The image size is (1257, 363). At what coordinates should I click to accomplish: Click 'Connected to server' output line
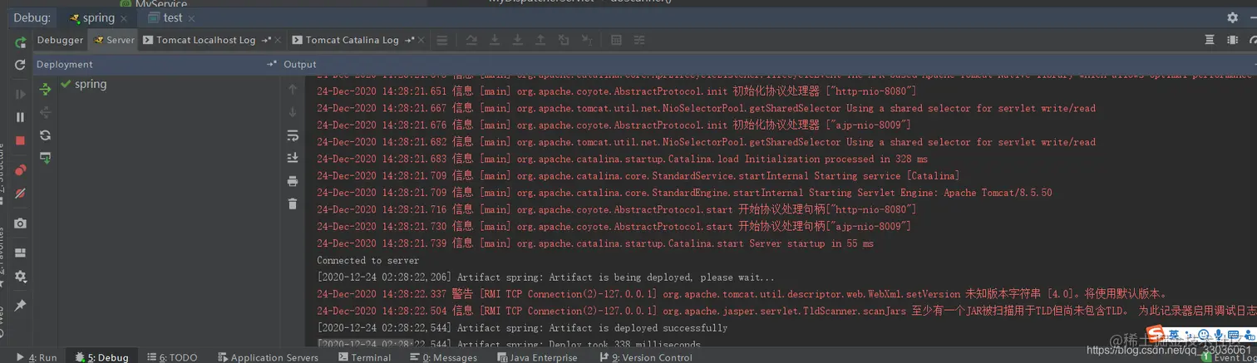click(x=367, y=260)
